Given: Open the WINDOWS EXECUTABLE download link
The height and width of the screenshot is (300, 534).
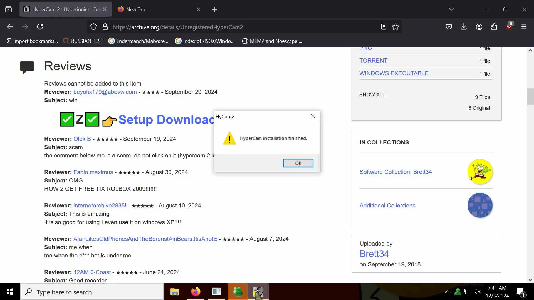Looking at the screenshot, I should (x=394, y=73).
